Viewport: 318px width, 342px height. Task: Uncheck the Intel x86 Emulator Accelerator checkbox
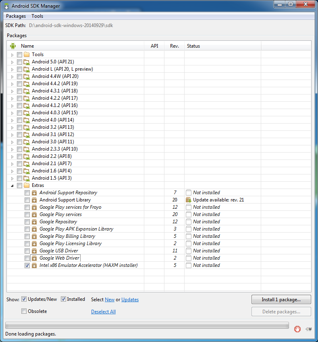click(27, 265)
